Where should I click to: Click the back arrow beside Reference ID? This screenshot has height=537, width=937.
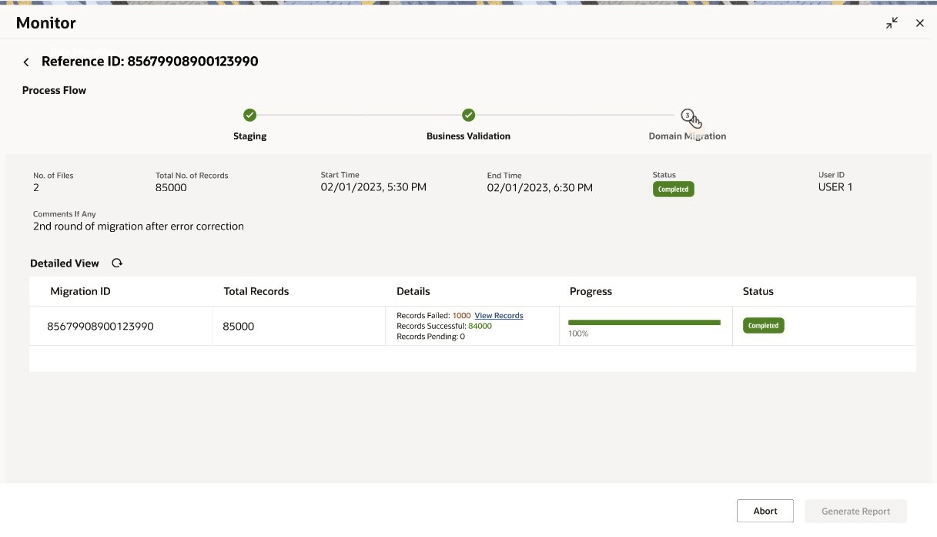pyautogui.click(x=26, y=62)
